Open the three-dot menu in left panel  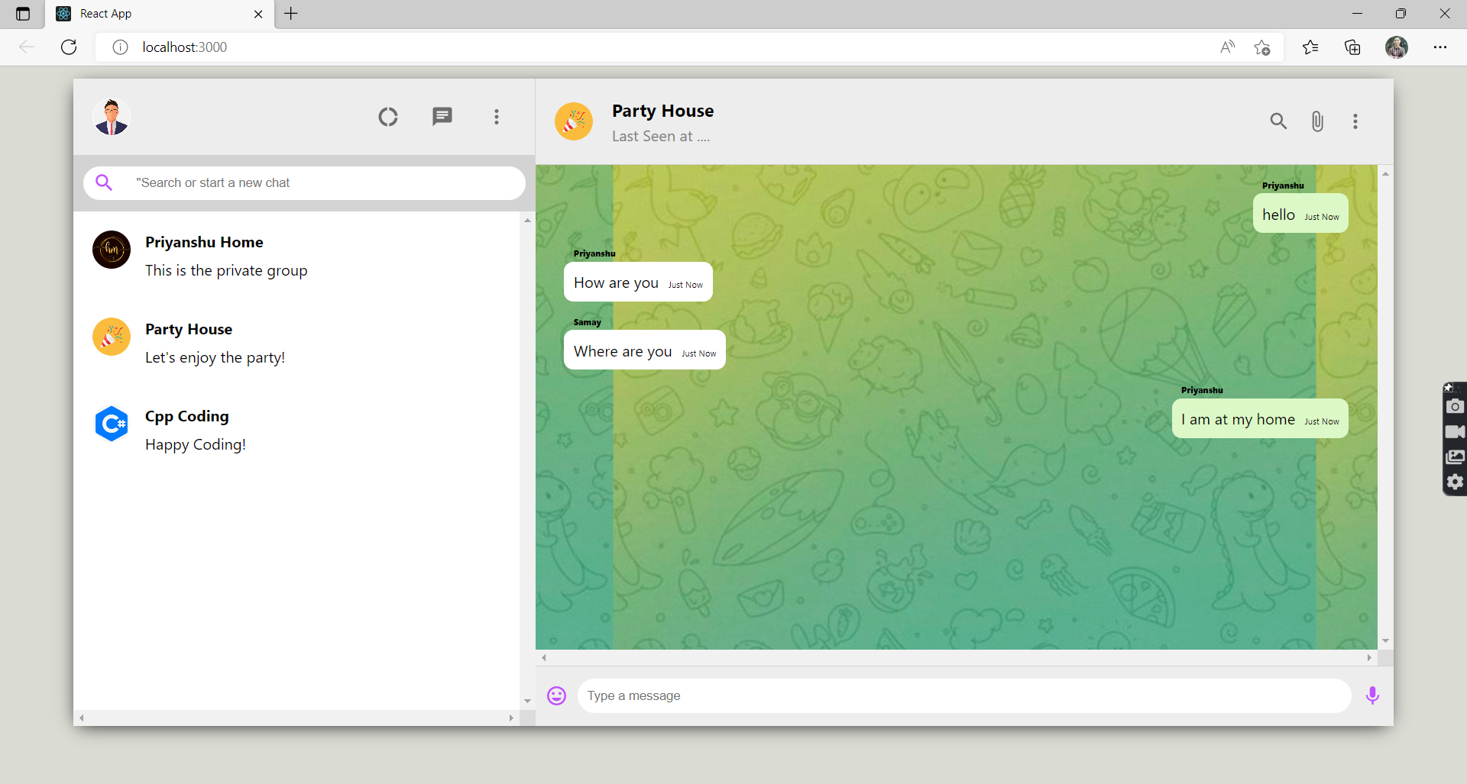(496, 116)
